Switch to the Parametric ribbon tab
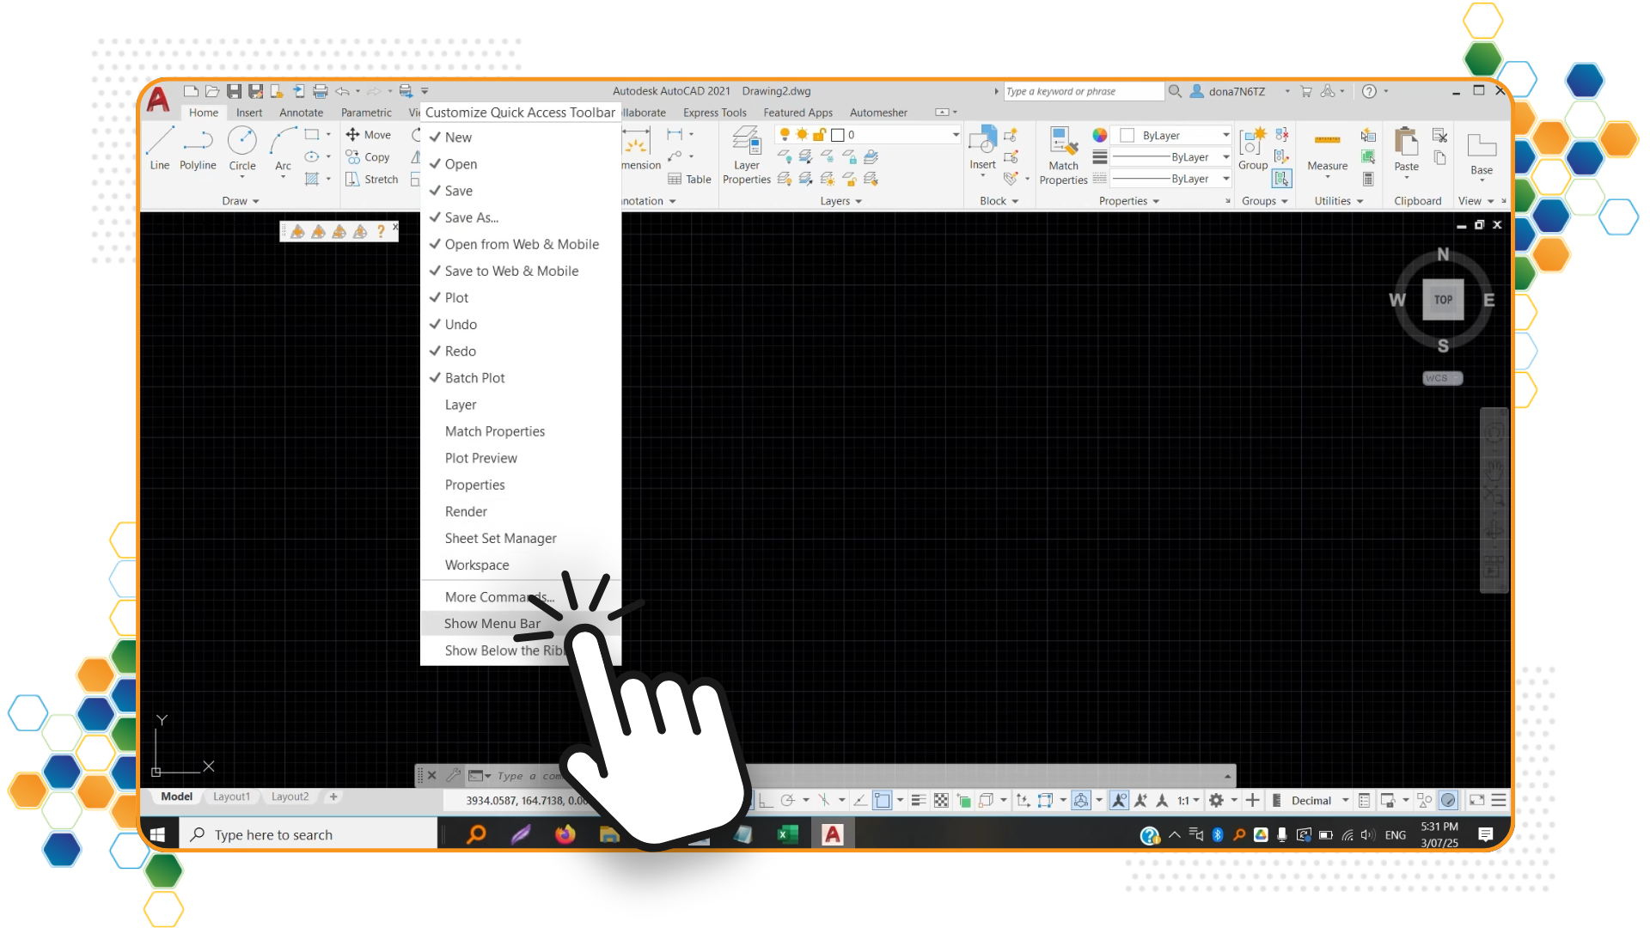The height and width of the screenshot is (928, 1650). 366,113
